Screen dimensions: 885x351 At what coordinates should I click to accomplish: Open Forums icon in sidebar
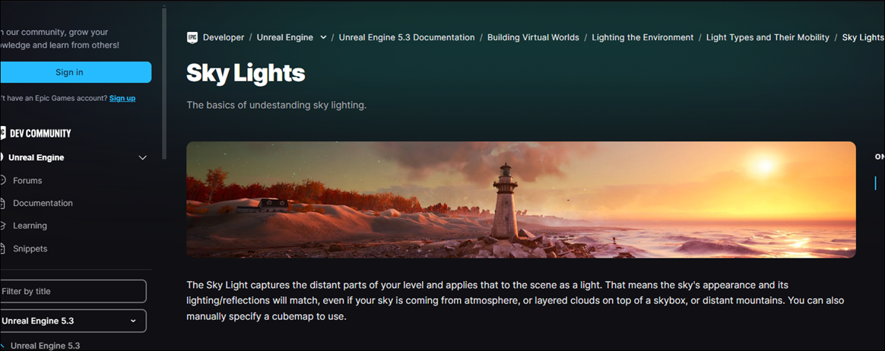pos(3,181)
